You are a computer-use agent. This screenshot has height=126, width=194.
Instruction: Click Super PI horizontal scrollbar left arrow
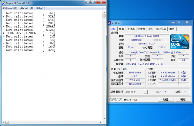click(x=3, y=122)
